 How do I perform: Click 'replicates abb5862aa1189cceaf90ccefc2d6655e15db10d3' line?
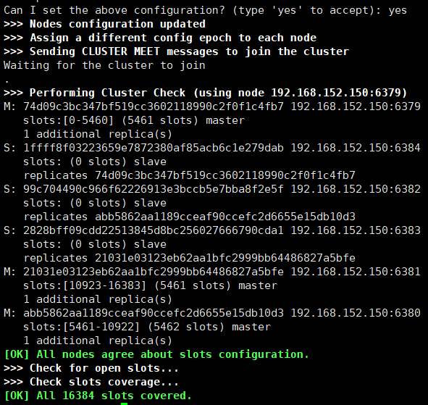tap(190, 217)
